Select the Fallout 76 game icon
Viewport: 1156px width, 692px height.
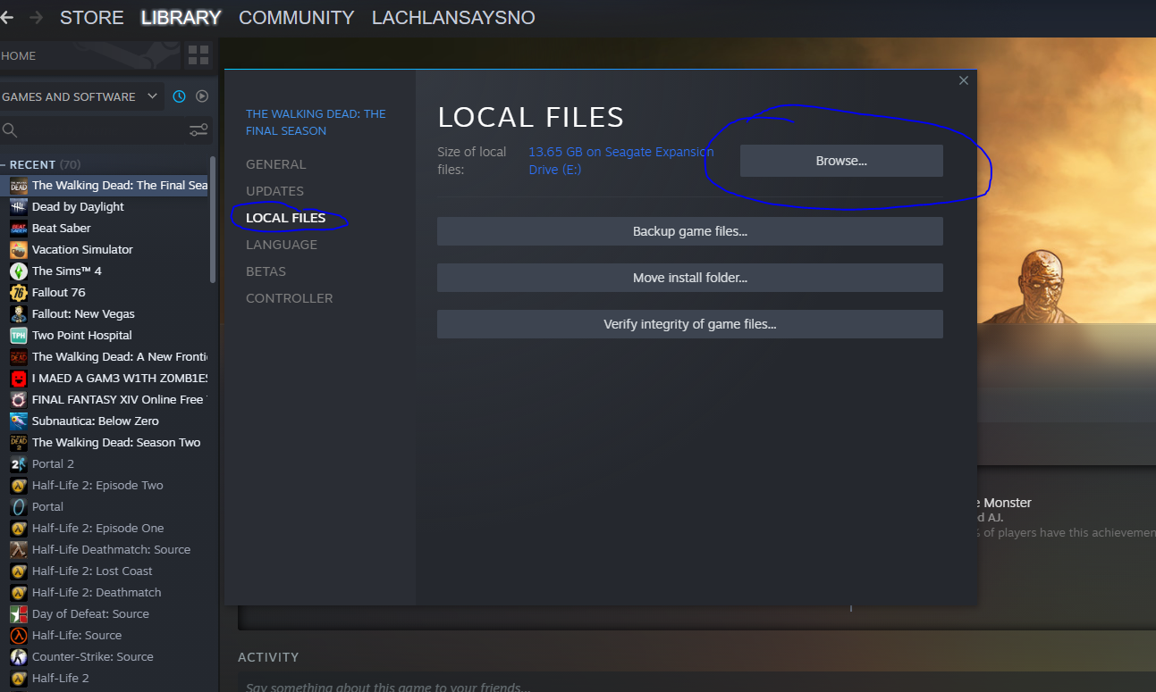pyautogui.click(x=19, y=292)
